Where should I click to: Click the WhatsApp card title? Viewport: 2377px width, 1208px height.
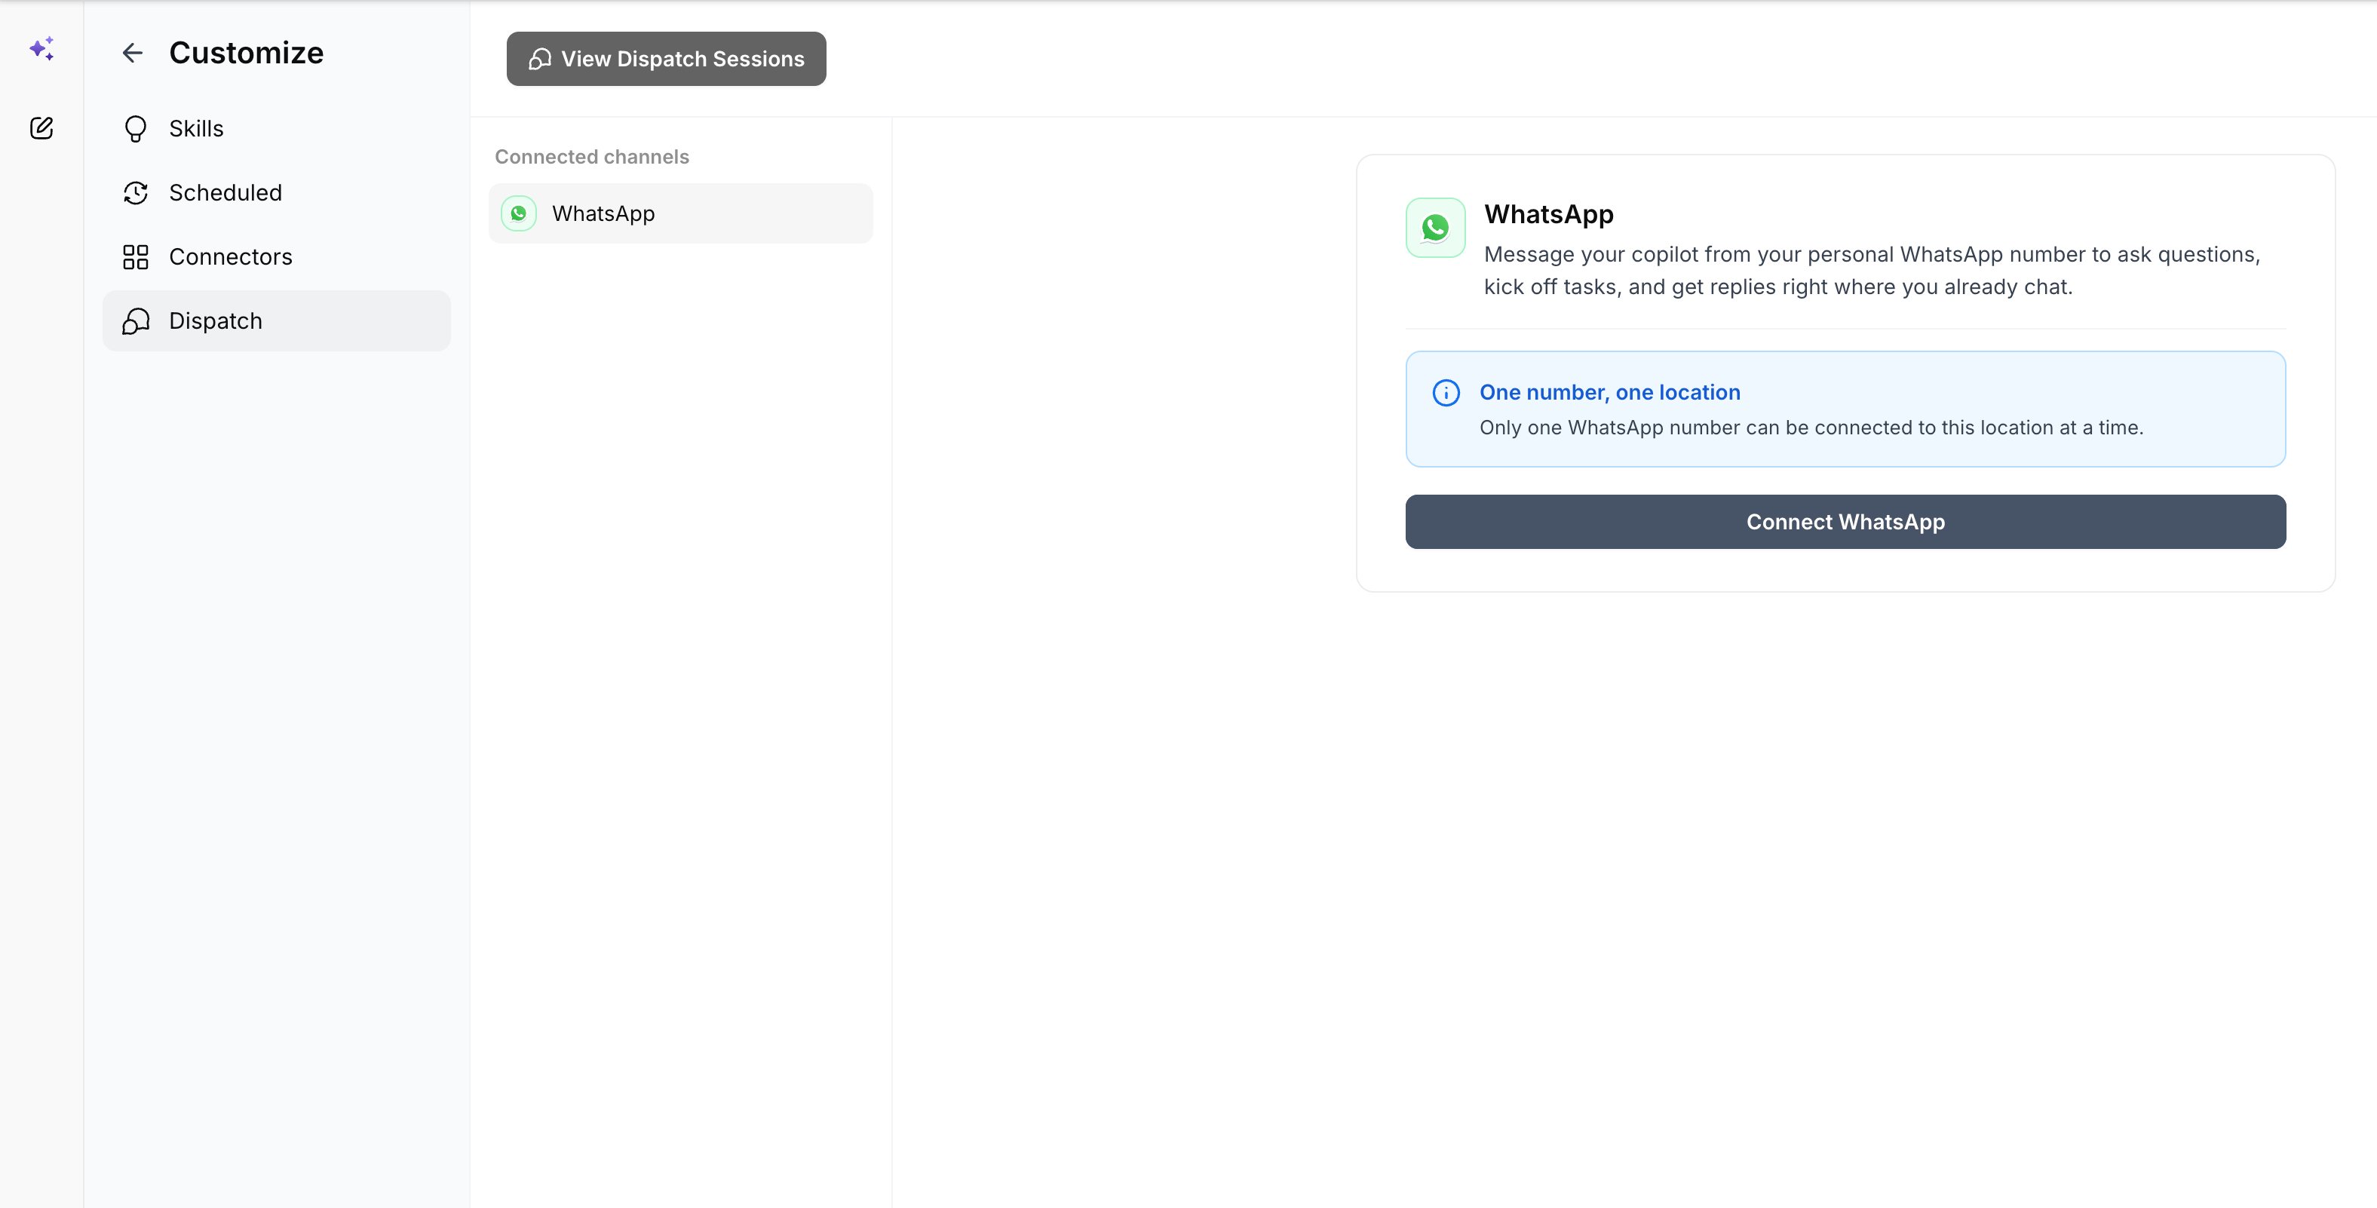[x=1548, y=214]
